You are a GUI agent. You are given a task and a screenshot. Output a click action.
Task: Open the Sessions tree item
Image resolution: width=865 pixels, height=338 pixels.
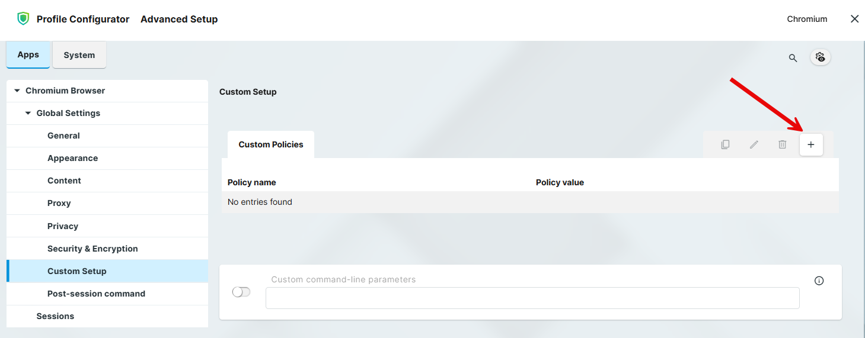(55, 316)
